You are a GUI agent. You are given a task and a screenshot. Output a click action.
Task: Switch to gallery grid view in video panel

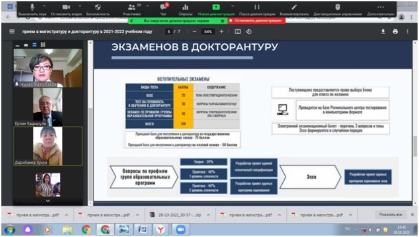pyautogui.click(x=43, y=45)
